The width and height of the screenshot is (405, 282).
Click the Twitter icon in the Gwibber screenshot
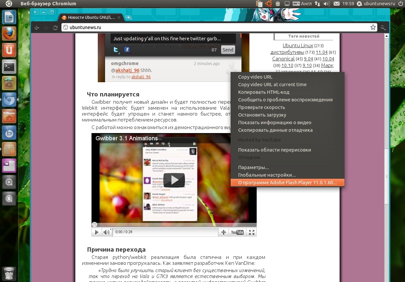tap(116, 50)
